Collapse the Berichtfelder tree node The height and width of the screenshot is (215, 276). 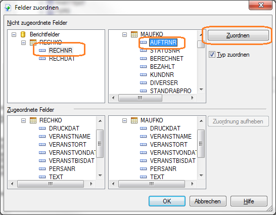(14, 34)
